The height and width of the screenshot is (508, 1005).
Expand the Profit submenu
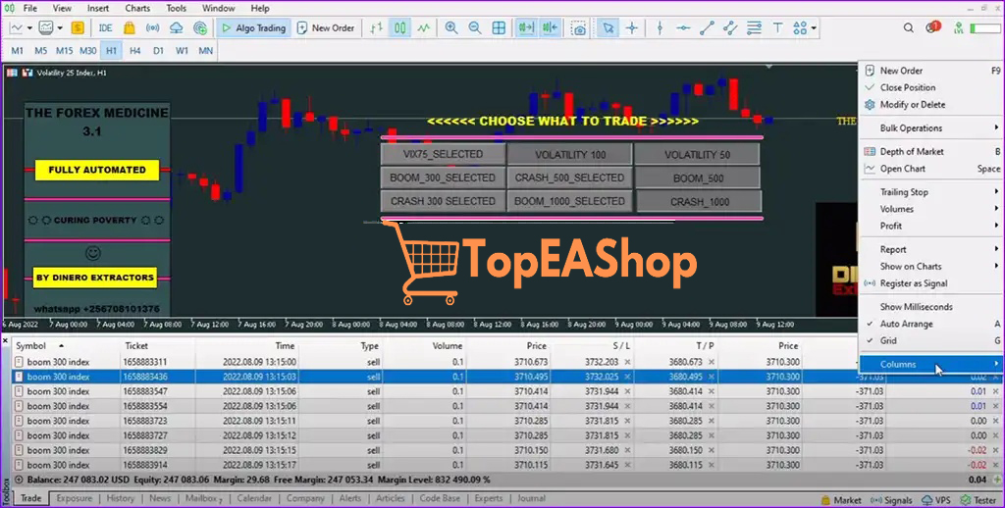pos(930,226)
